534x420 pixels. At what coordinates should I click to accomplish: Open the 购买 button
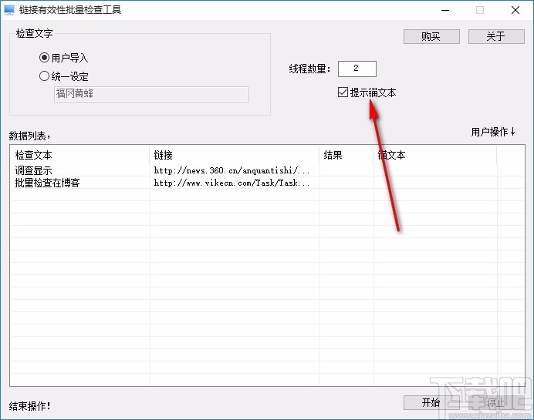click(431, 36)
